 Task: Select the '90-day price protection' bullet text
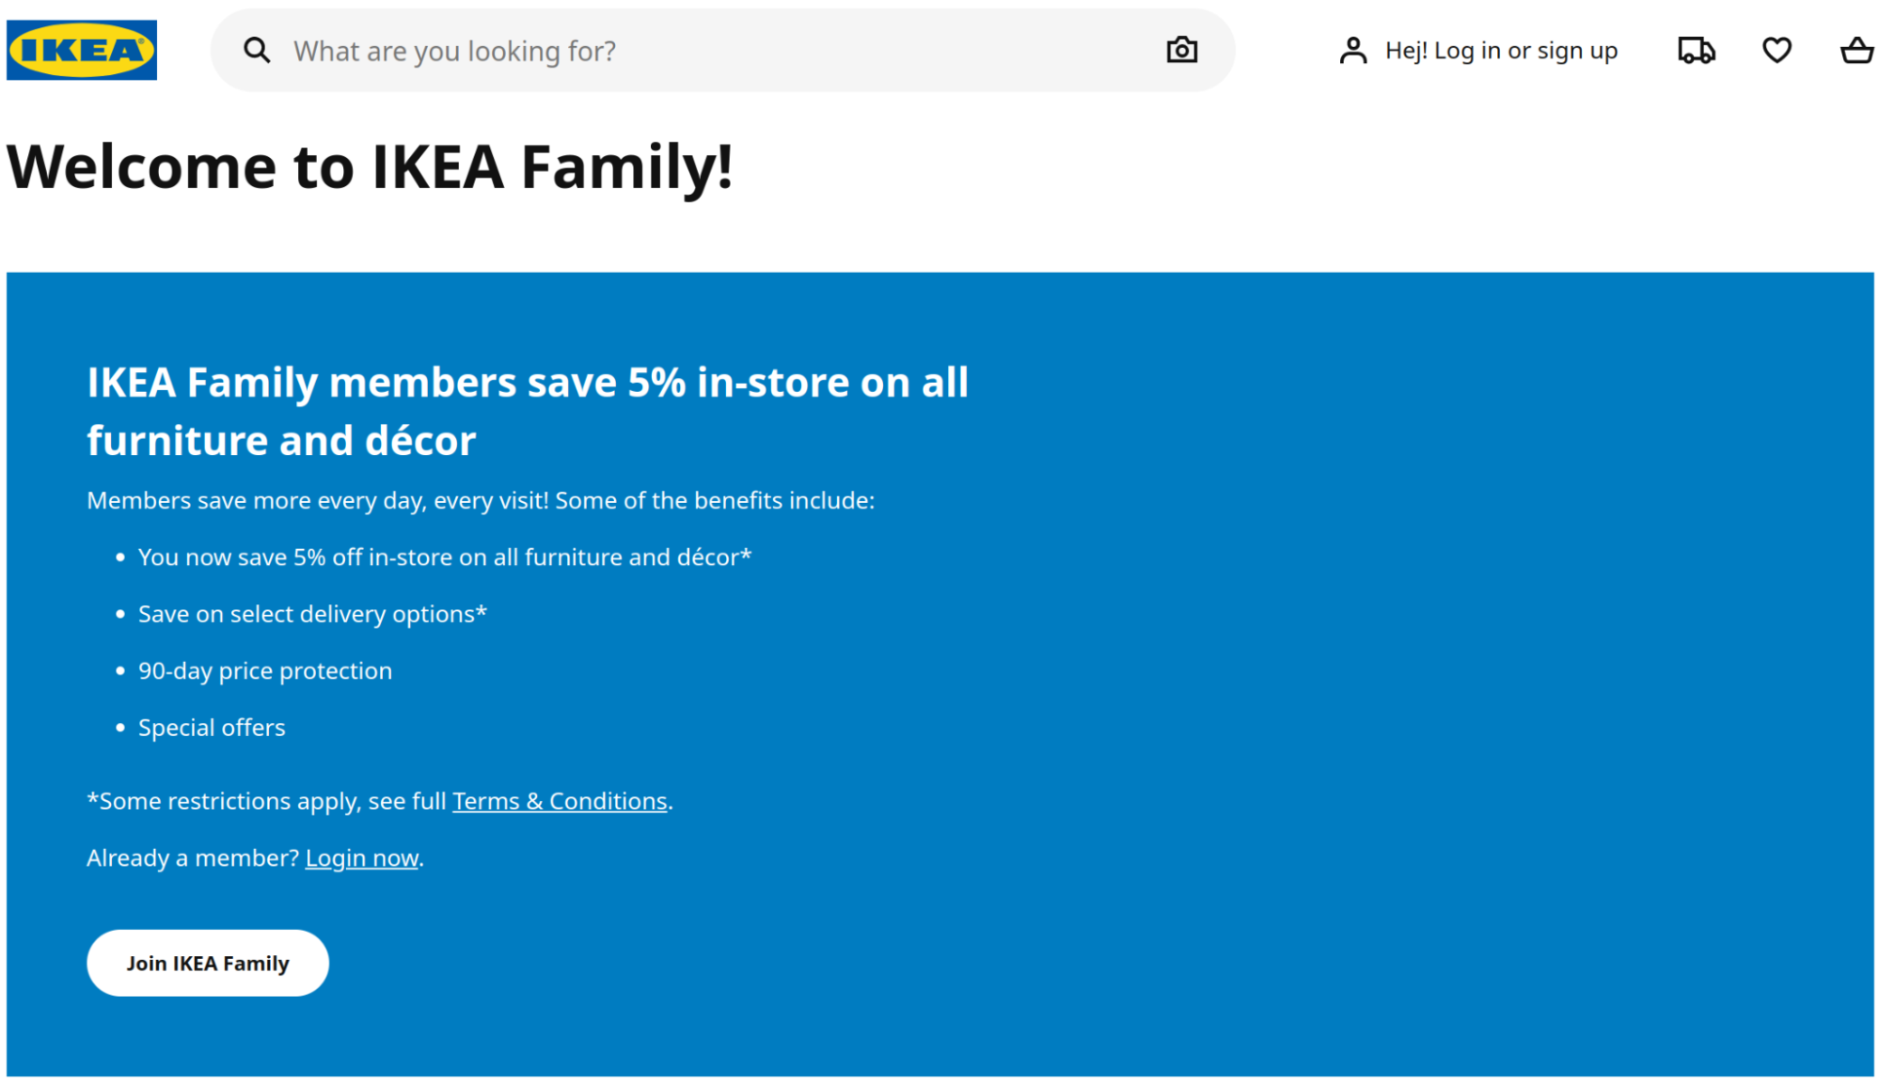pyautogui.click(x=265, y=671)
